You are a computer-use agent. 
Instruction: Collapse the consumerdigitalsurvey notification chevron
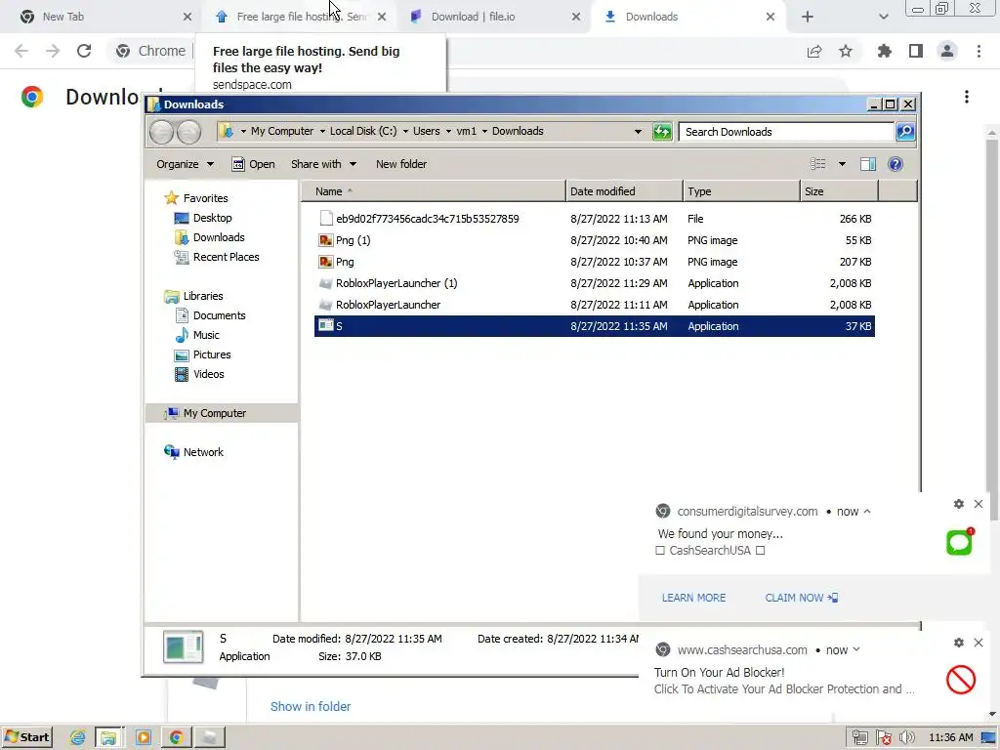click(x=867, y=512)
